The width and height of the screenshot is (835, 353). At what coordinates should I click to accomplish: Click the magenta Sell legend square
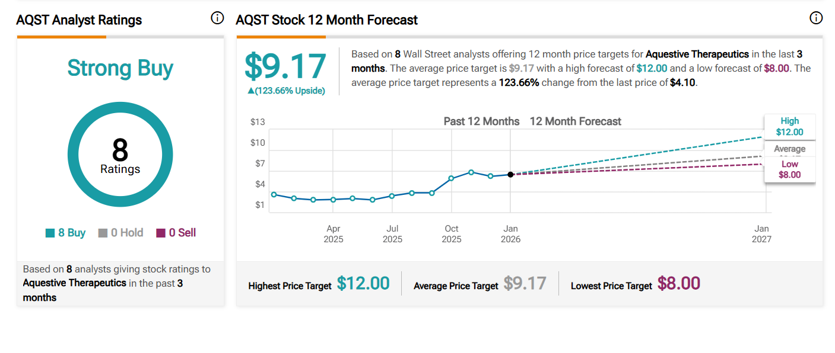pyautogui.click(x=161, y=233)
